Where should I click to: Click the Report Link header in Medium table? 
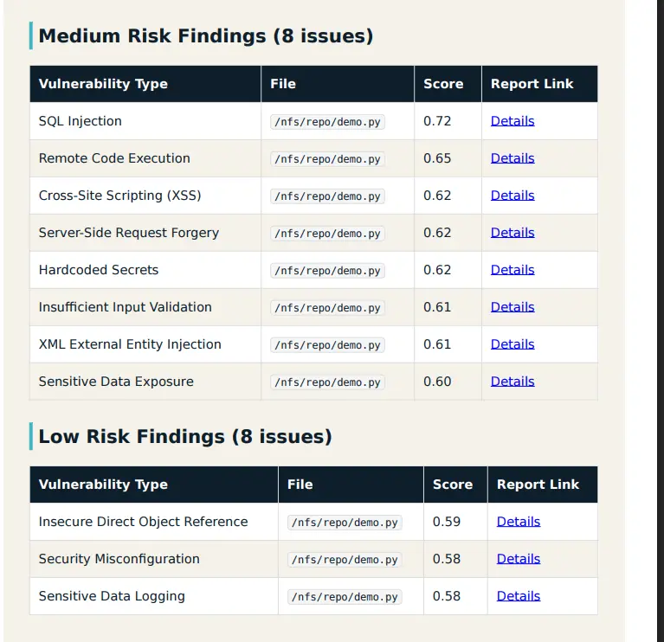[532, 84]
